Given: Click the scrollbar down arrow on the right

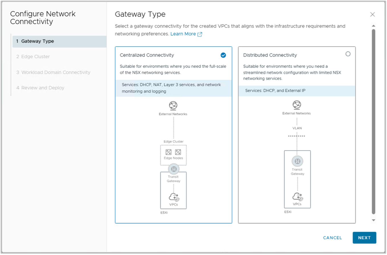Looking at the screenshot, I should pos(374,220).
